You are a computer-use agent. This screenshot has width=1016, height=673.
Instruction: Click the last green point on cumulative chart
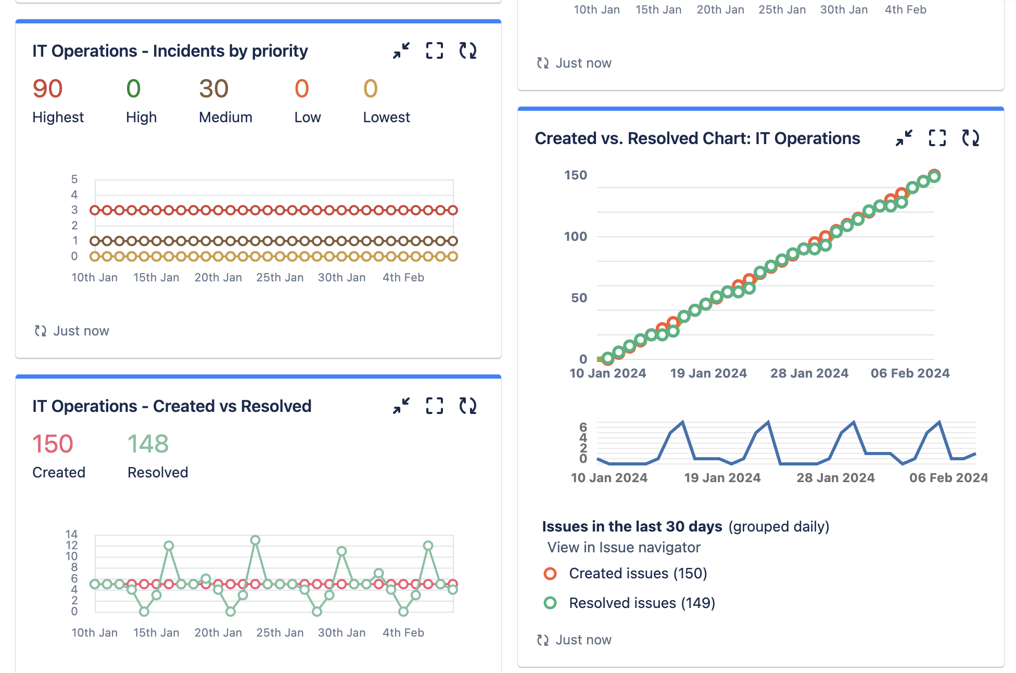point(934,177)
